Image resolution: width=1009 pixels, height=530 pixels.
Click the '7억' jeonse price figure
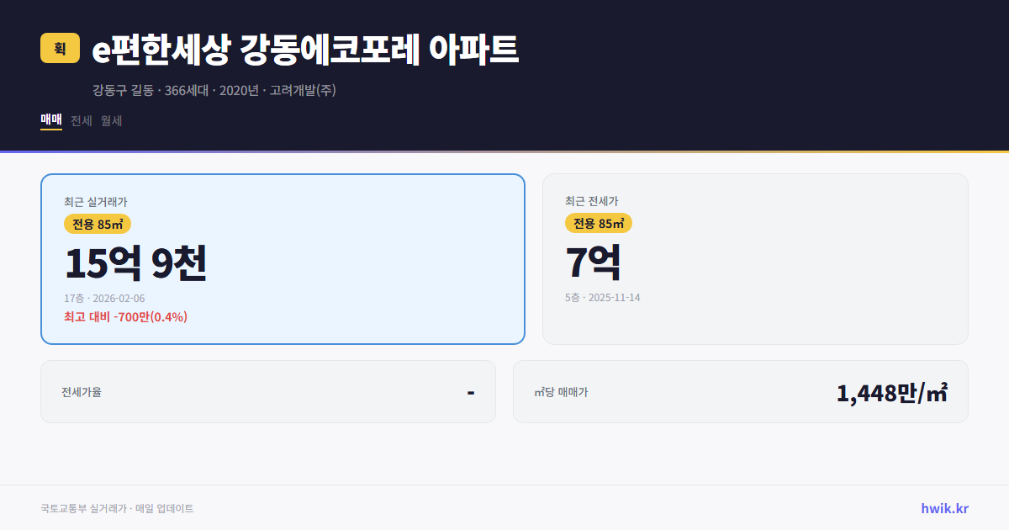[592, 262]
